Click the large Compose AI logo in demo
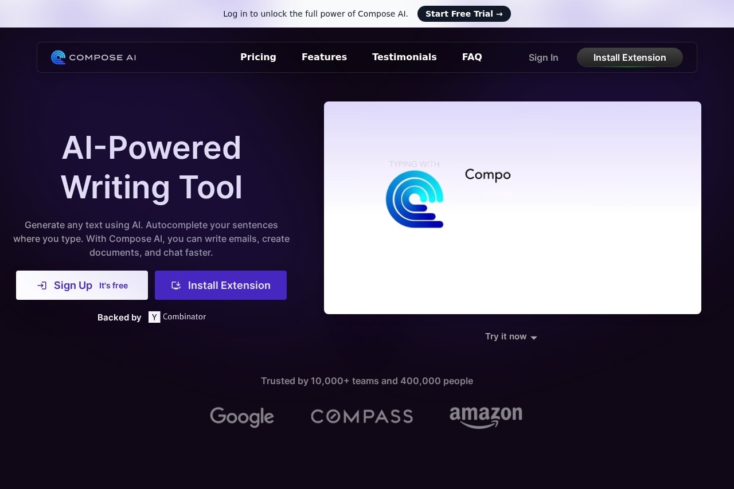The width and height of the screenshot is (734, 489). point(415,199)
